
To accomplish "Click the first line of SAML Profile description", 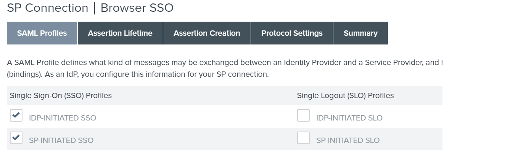I will pos(224,62).
